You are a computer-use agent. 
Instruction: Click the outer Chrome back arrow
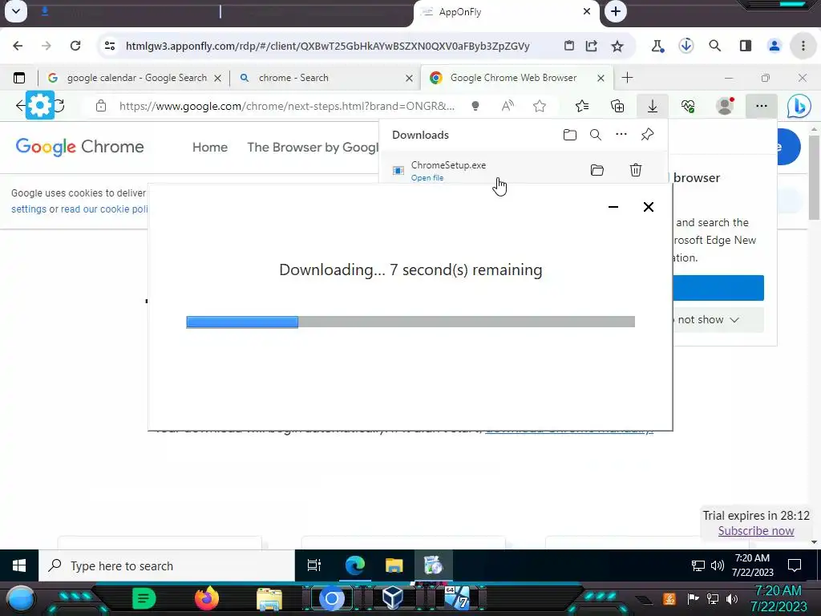click(x=18, y=46)
